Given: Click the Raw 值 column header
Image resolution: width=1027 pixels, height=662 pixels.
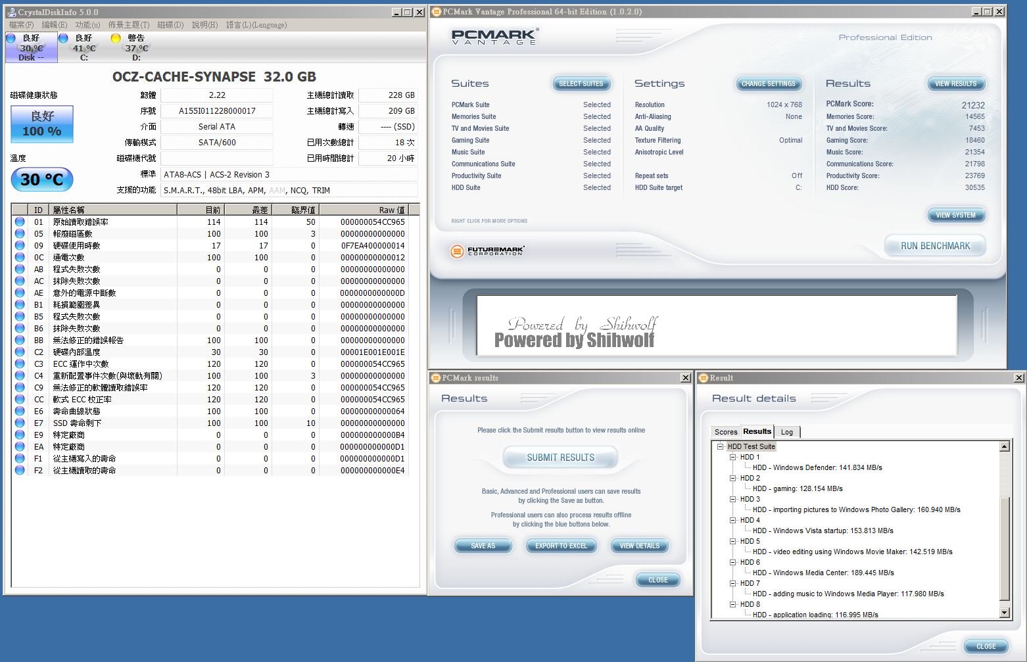Looking at the screenshot, I should pos(364,210).
